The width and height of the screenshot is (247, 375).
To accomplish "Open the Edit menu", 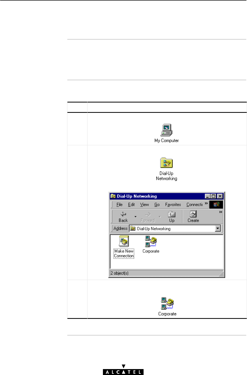I will tap(131, 204).
